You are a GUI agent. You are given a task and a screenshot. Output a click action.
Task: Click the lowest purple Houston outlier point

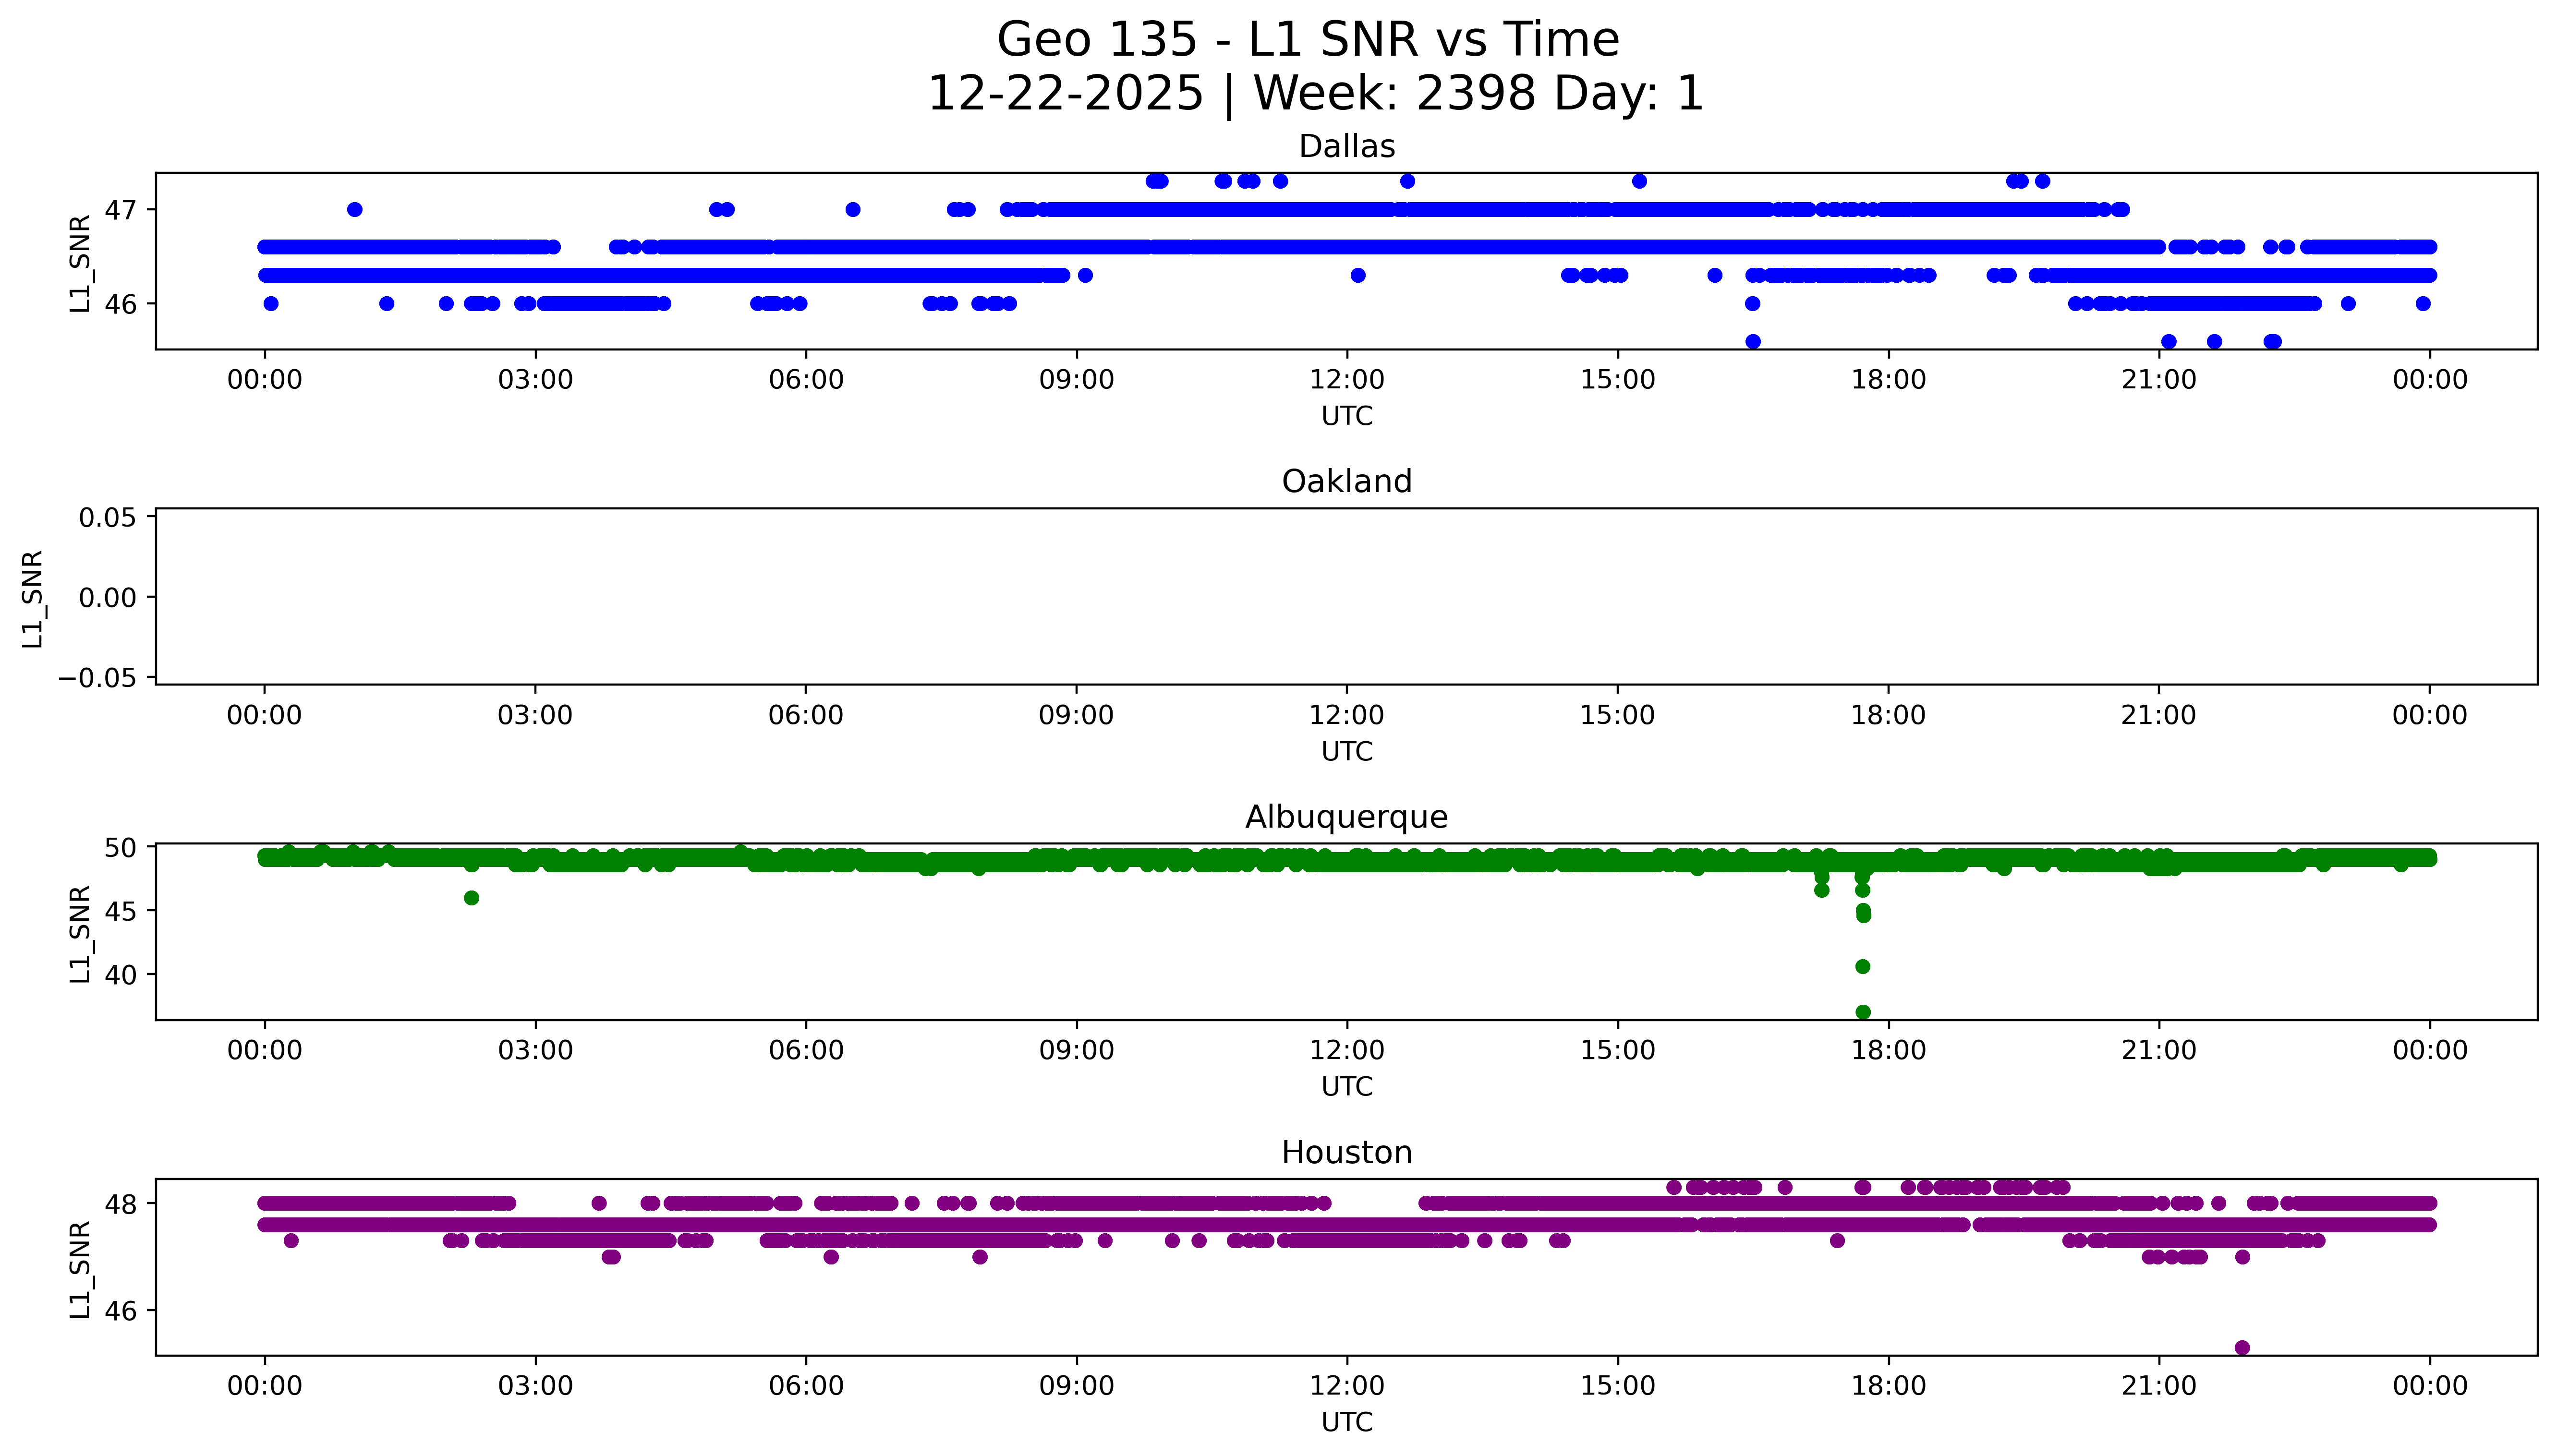[2242, 1348]
